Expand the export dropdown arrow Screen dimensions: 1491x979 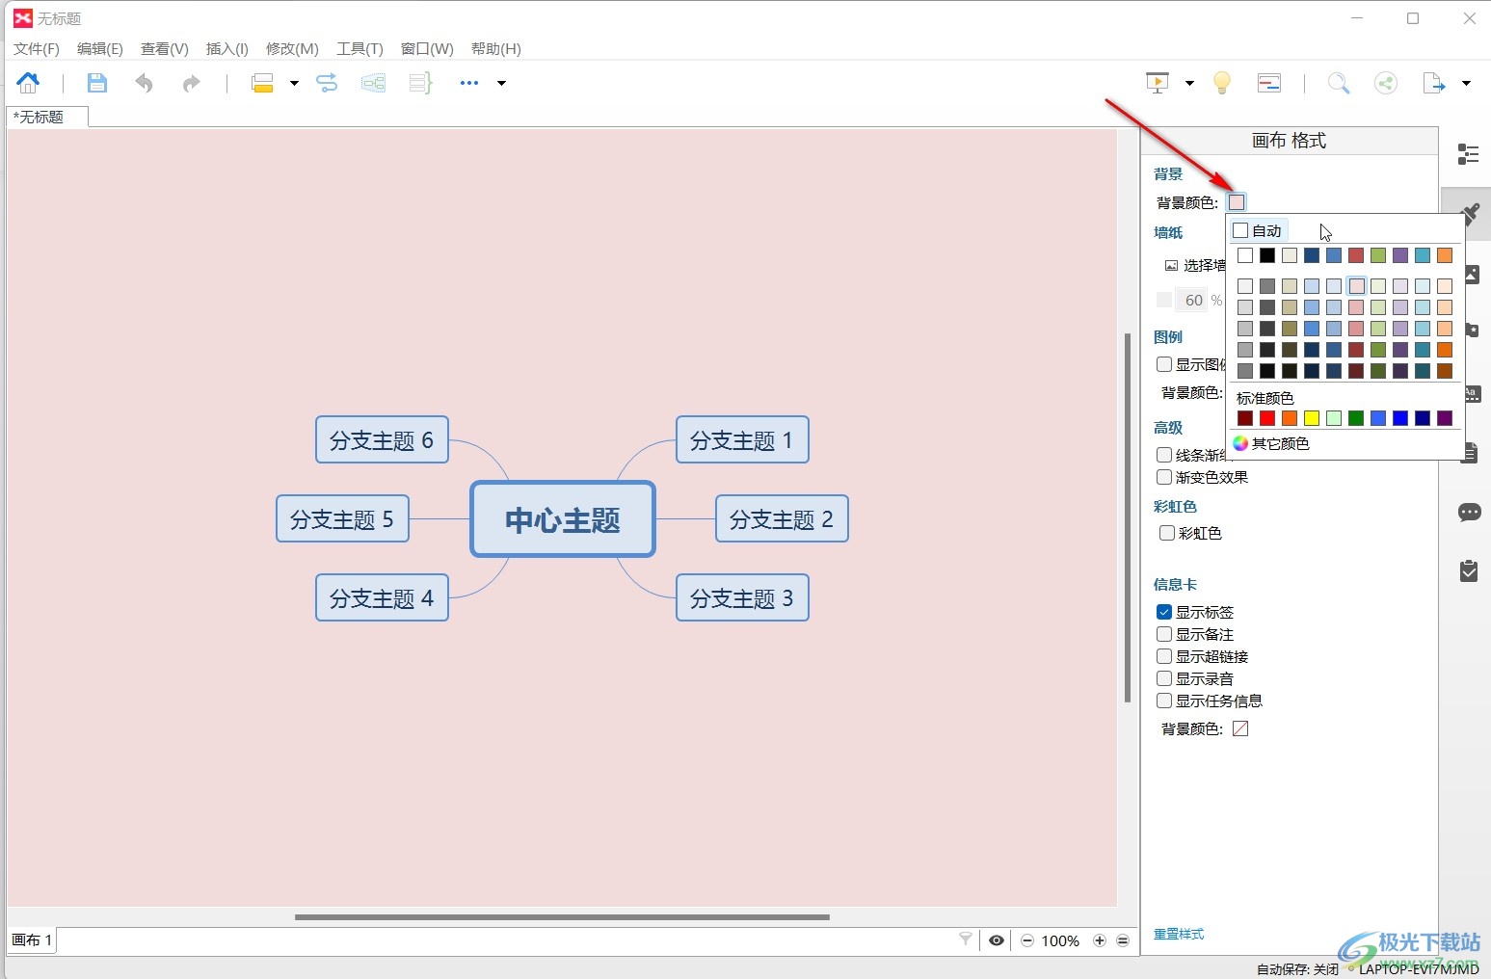(x=1466, y=84)
